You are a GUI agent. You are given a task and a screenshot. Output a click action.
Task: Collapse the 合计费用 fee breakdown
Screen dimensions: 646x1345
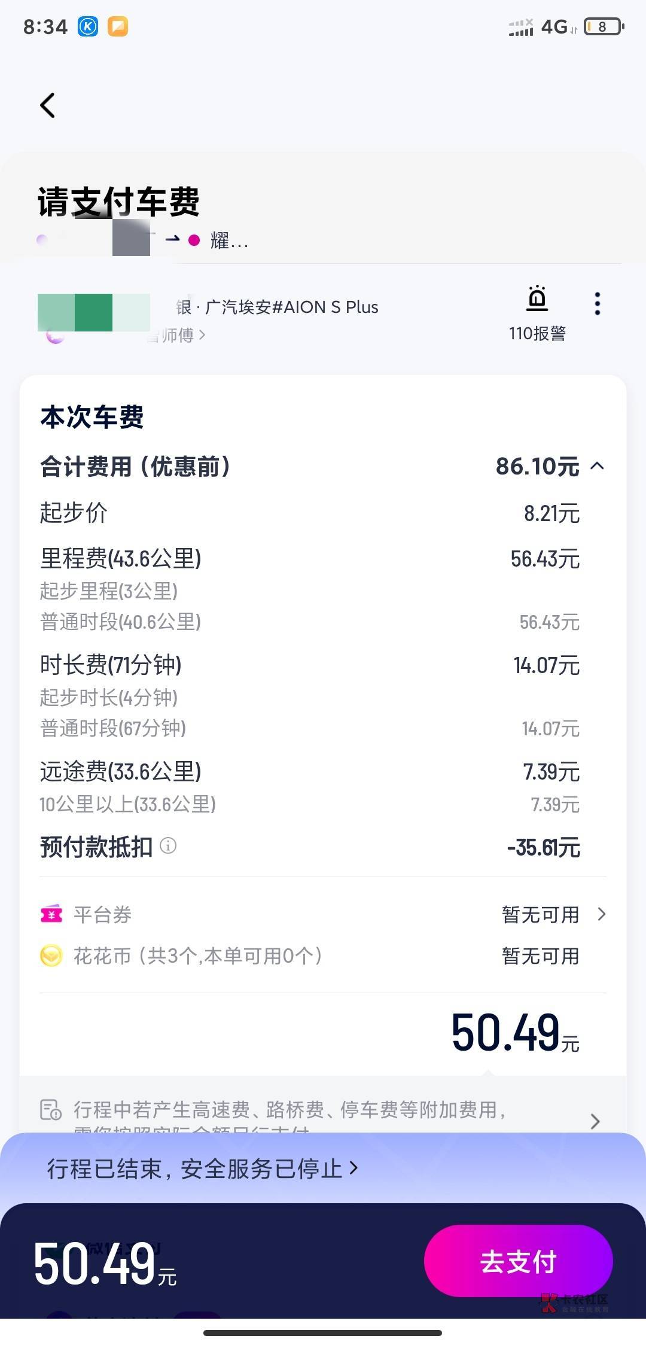[x=597, y=466]
